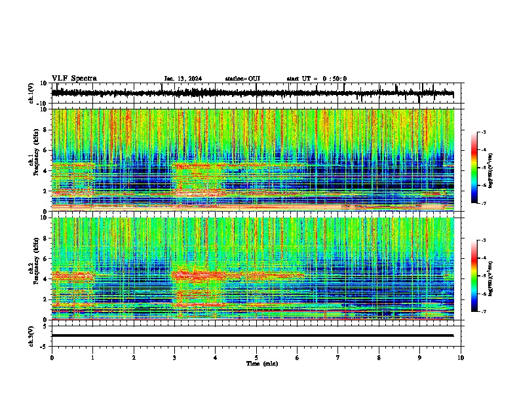Click the ch.2 "Frequency (kHz)" axis label
519x401 pixels.
[37, 261]
